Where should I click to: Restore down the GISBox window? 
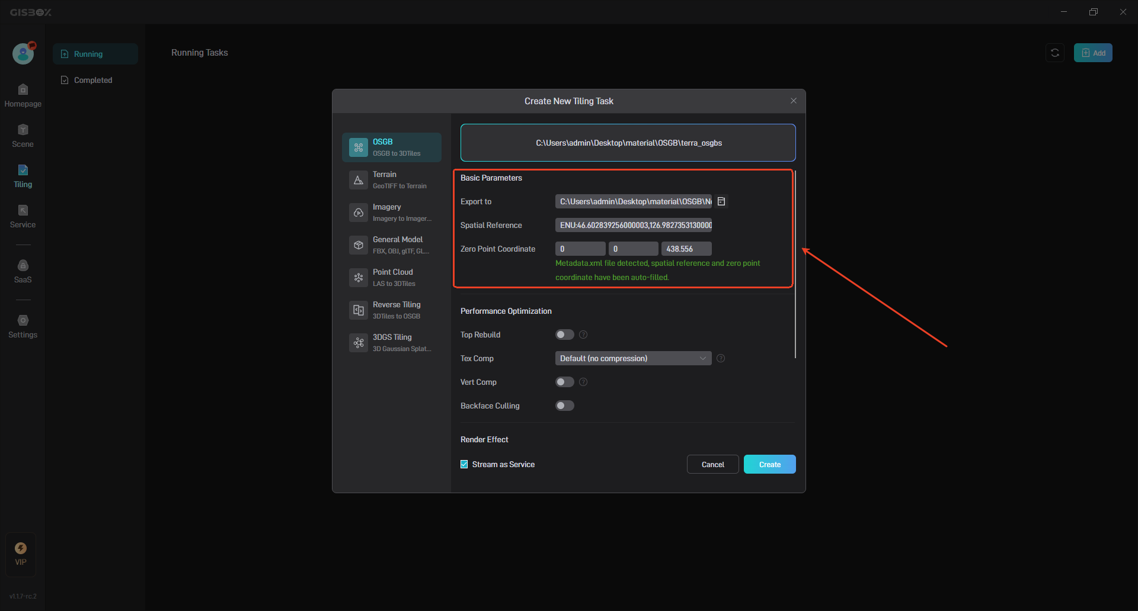(1094, 12)
